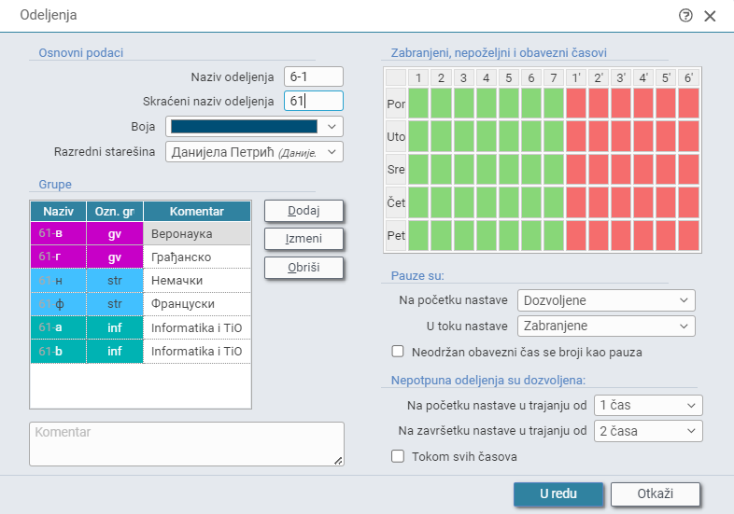Click the period 6' column header
The image size is (734, 514).
688,77
